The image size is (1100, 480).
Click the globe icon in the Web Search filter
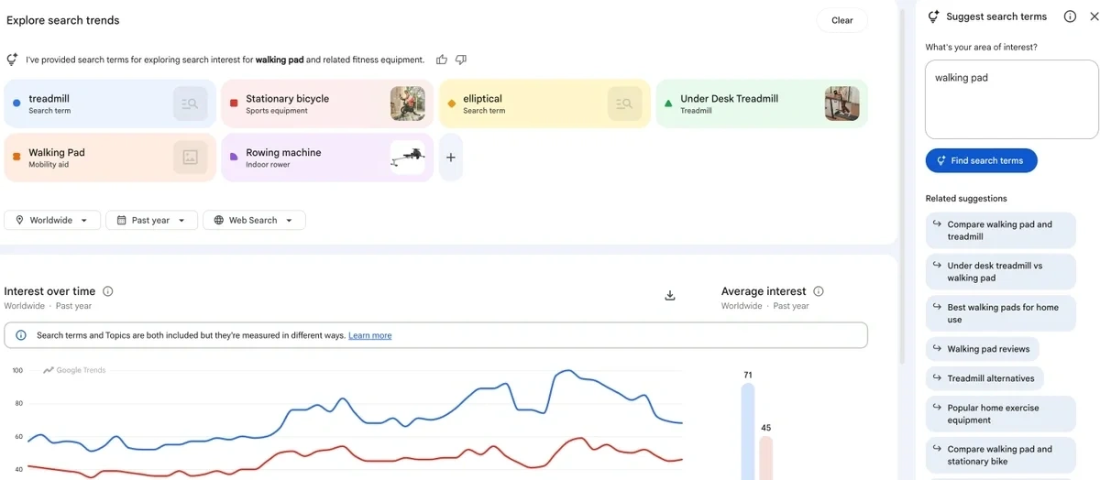coord(218,220)
